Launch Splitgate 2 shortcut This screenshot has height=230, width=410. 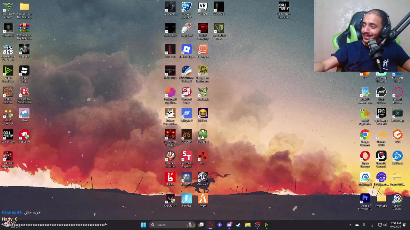(x=186, y=115)
